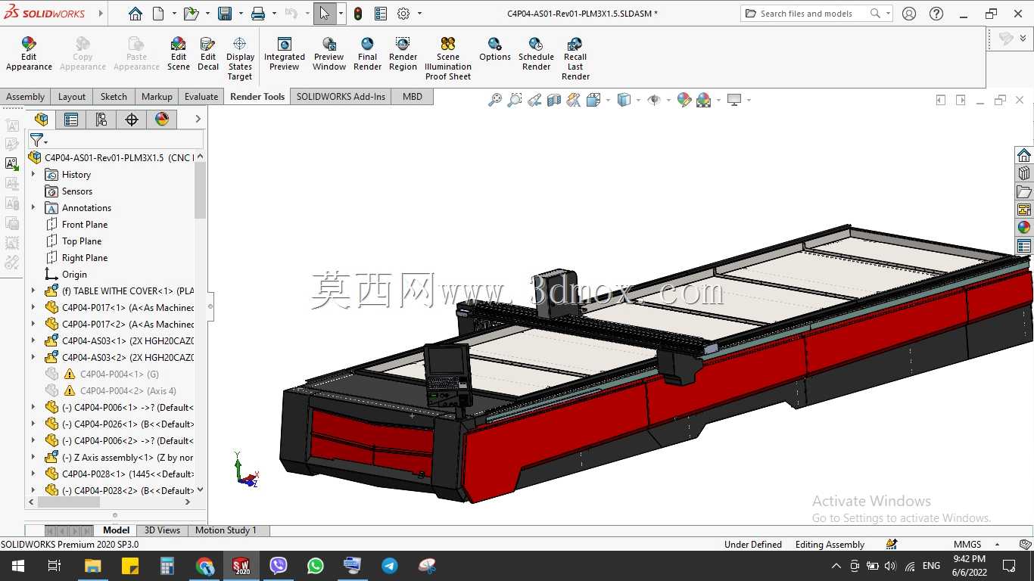This screenshot has height=581, width=1034.
Task: Select Display States Target
Action: [240, 59]
